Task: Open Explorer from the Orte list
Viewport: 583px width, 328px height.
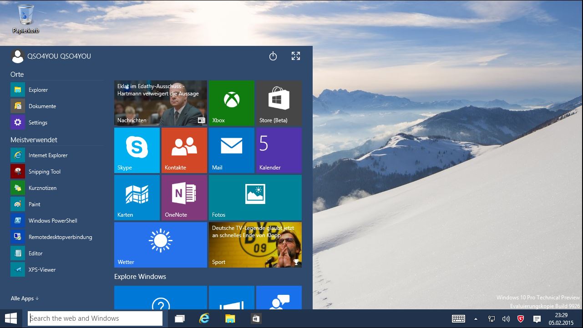Action: (57, 90)
